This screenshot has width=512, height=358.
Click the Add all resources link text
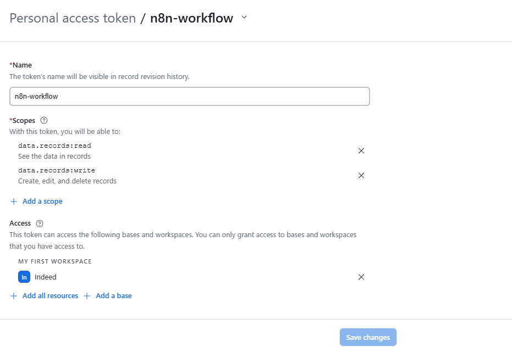pyautogui.click(x=50, y=296)
